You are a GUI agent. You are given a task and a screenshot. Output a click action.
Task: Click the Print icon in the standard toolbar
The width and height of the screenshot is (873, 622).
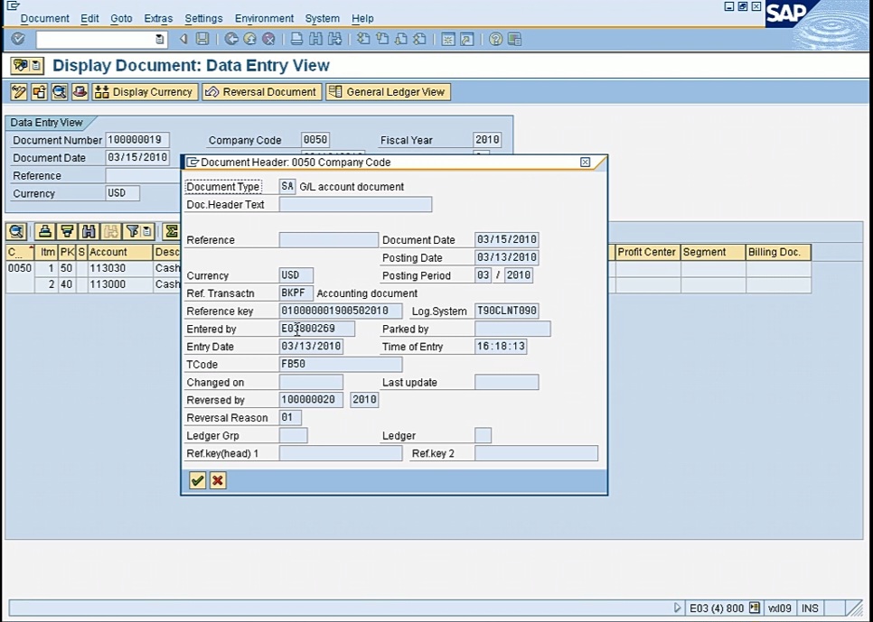point(296,39)
